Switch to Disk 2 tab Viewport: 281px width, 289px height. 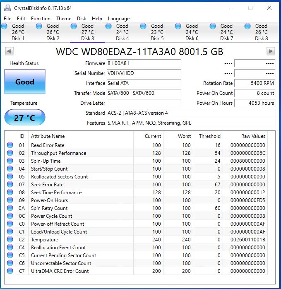pyautogui.click(x=53, y=32)
